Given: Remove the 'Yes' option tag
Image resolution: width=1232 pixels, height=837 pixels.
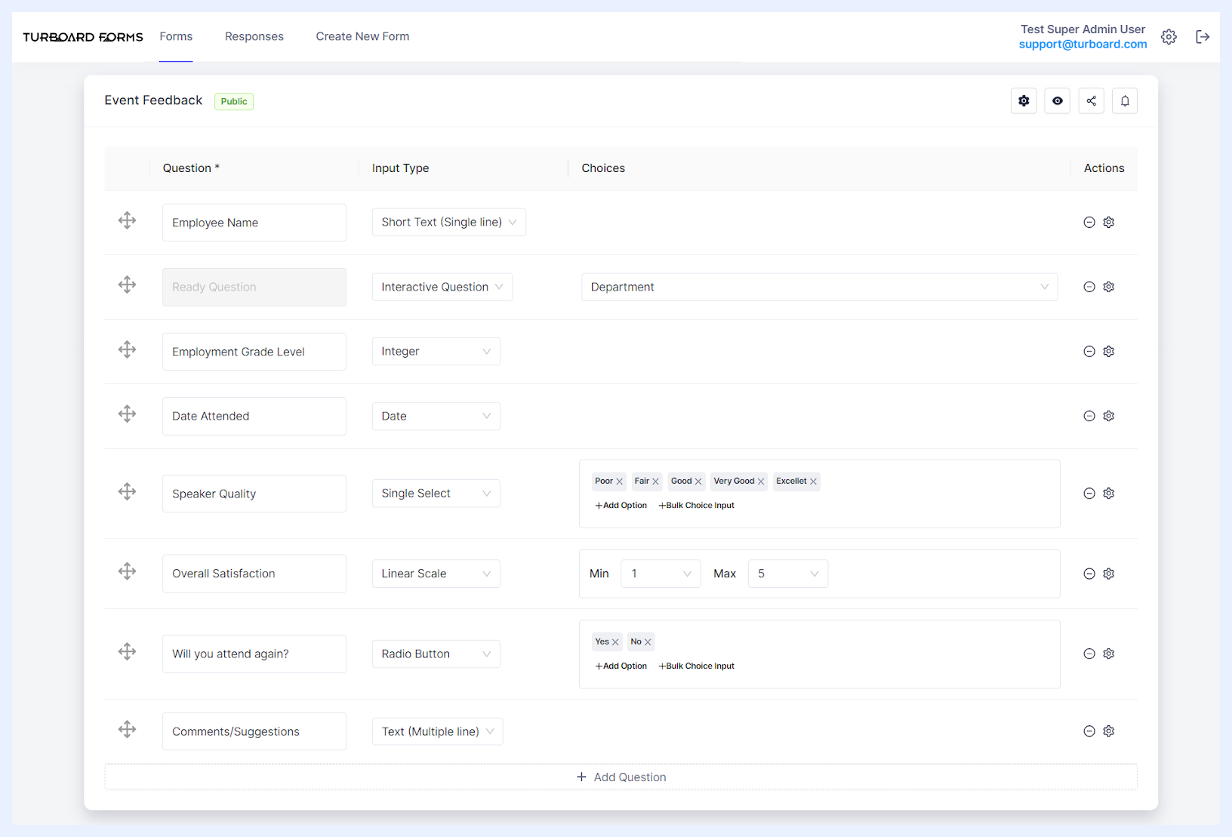Looking at the screenshot, I should (x=615, y=642).
